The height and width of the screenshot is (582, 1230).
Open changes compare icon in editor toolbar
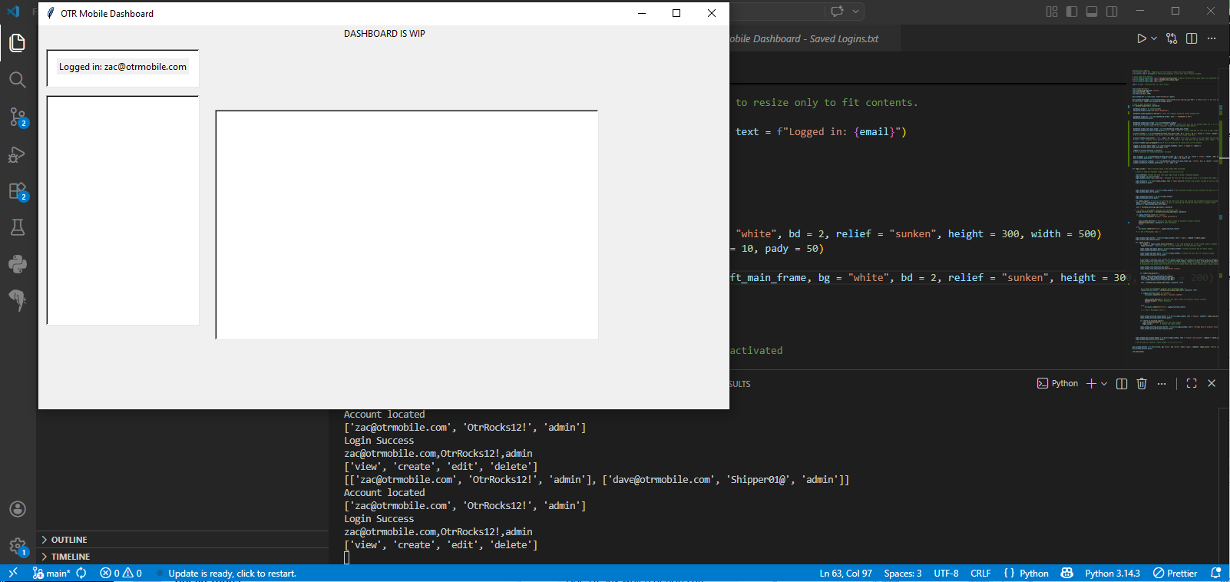[x=1172, y=38]
